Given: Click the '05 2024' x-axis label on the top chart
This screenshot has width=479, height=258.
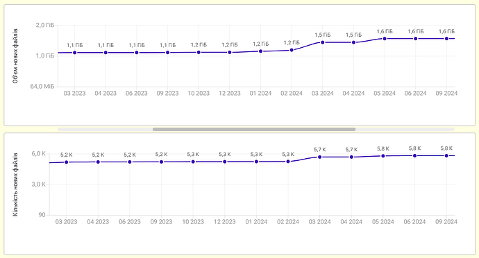Looking at the screenshot, I should point(385,94).
